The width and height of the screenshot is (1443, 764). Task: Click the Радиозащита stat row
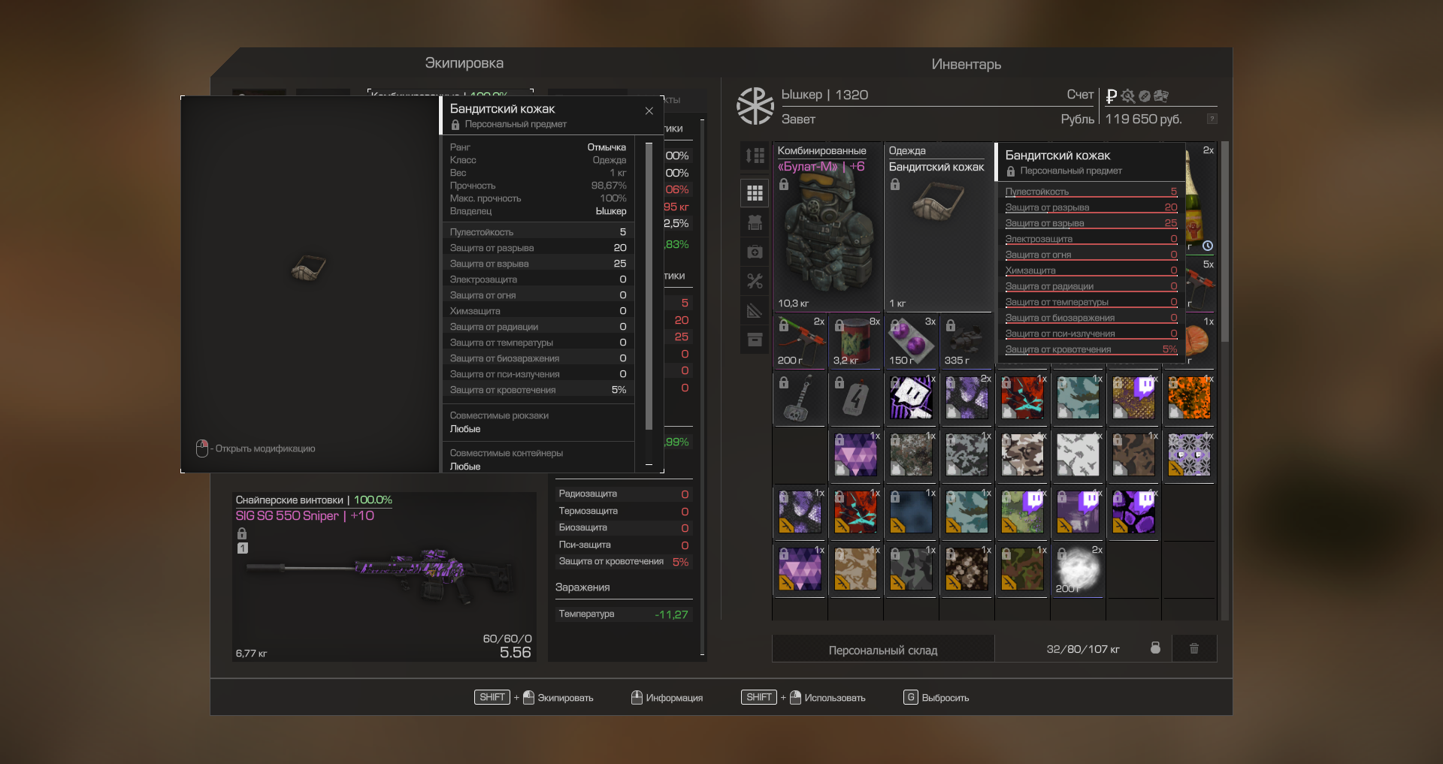click(x=623, y=494)
